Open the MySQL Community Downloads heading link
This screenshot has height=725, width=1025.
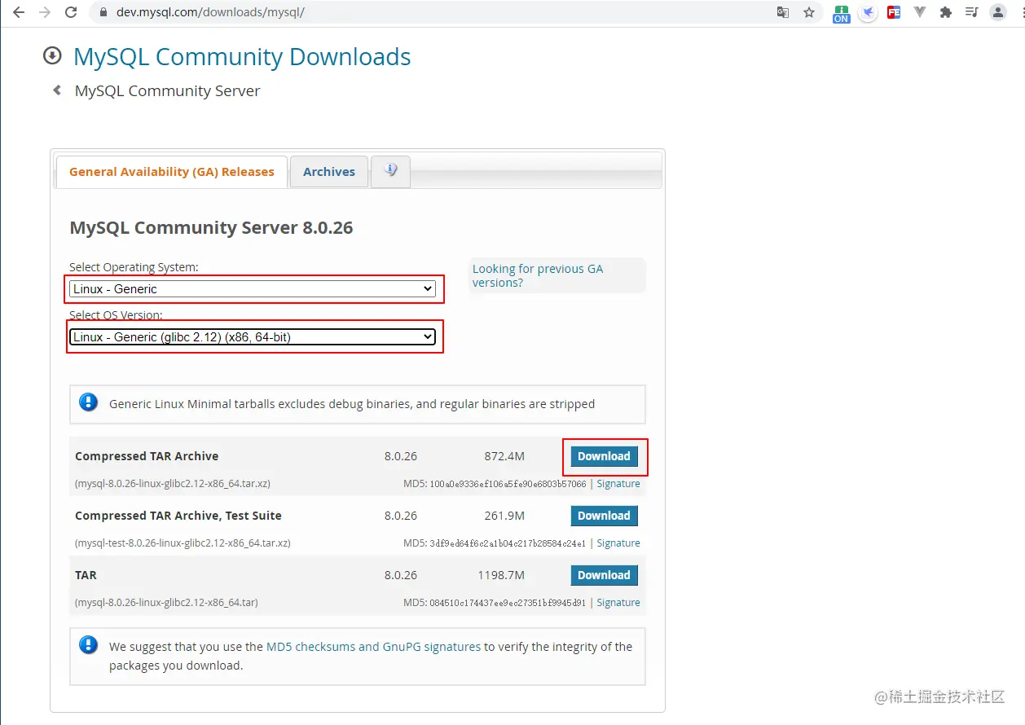tap(242, 57)
